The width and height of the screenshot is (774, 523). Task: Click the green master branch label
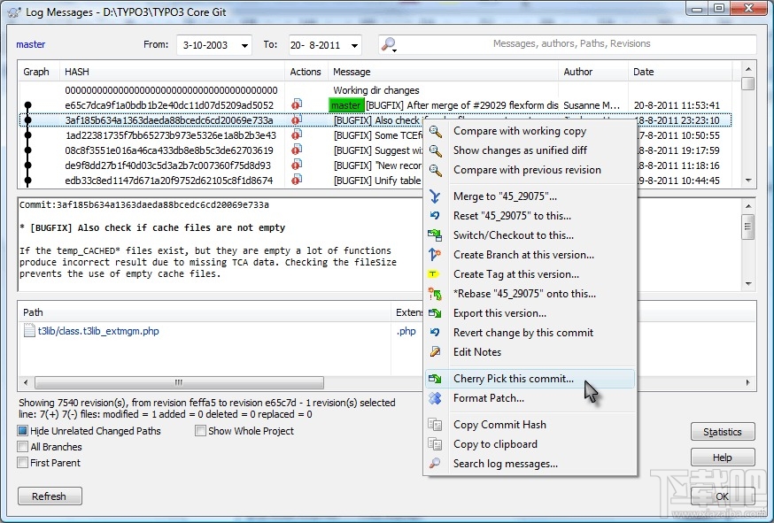point(345,105)
